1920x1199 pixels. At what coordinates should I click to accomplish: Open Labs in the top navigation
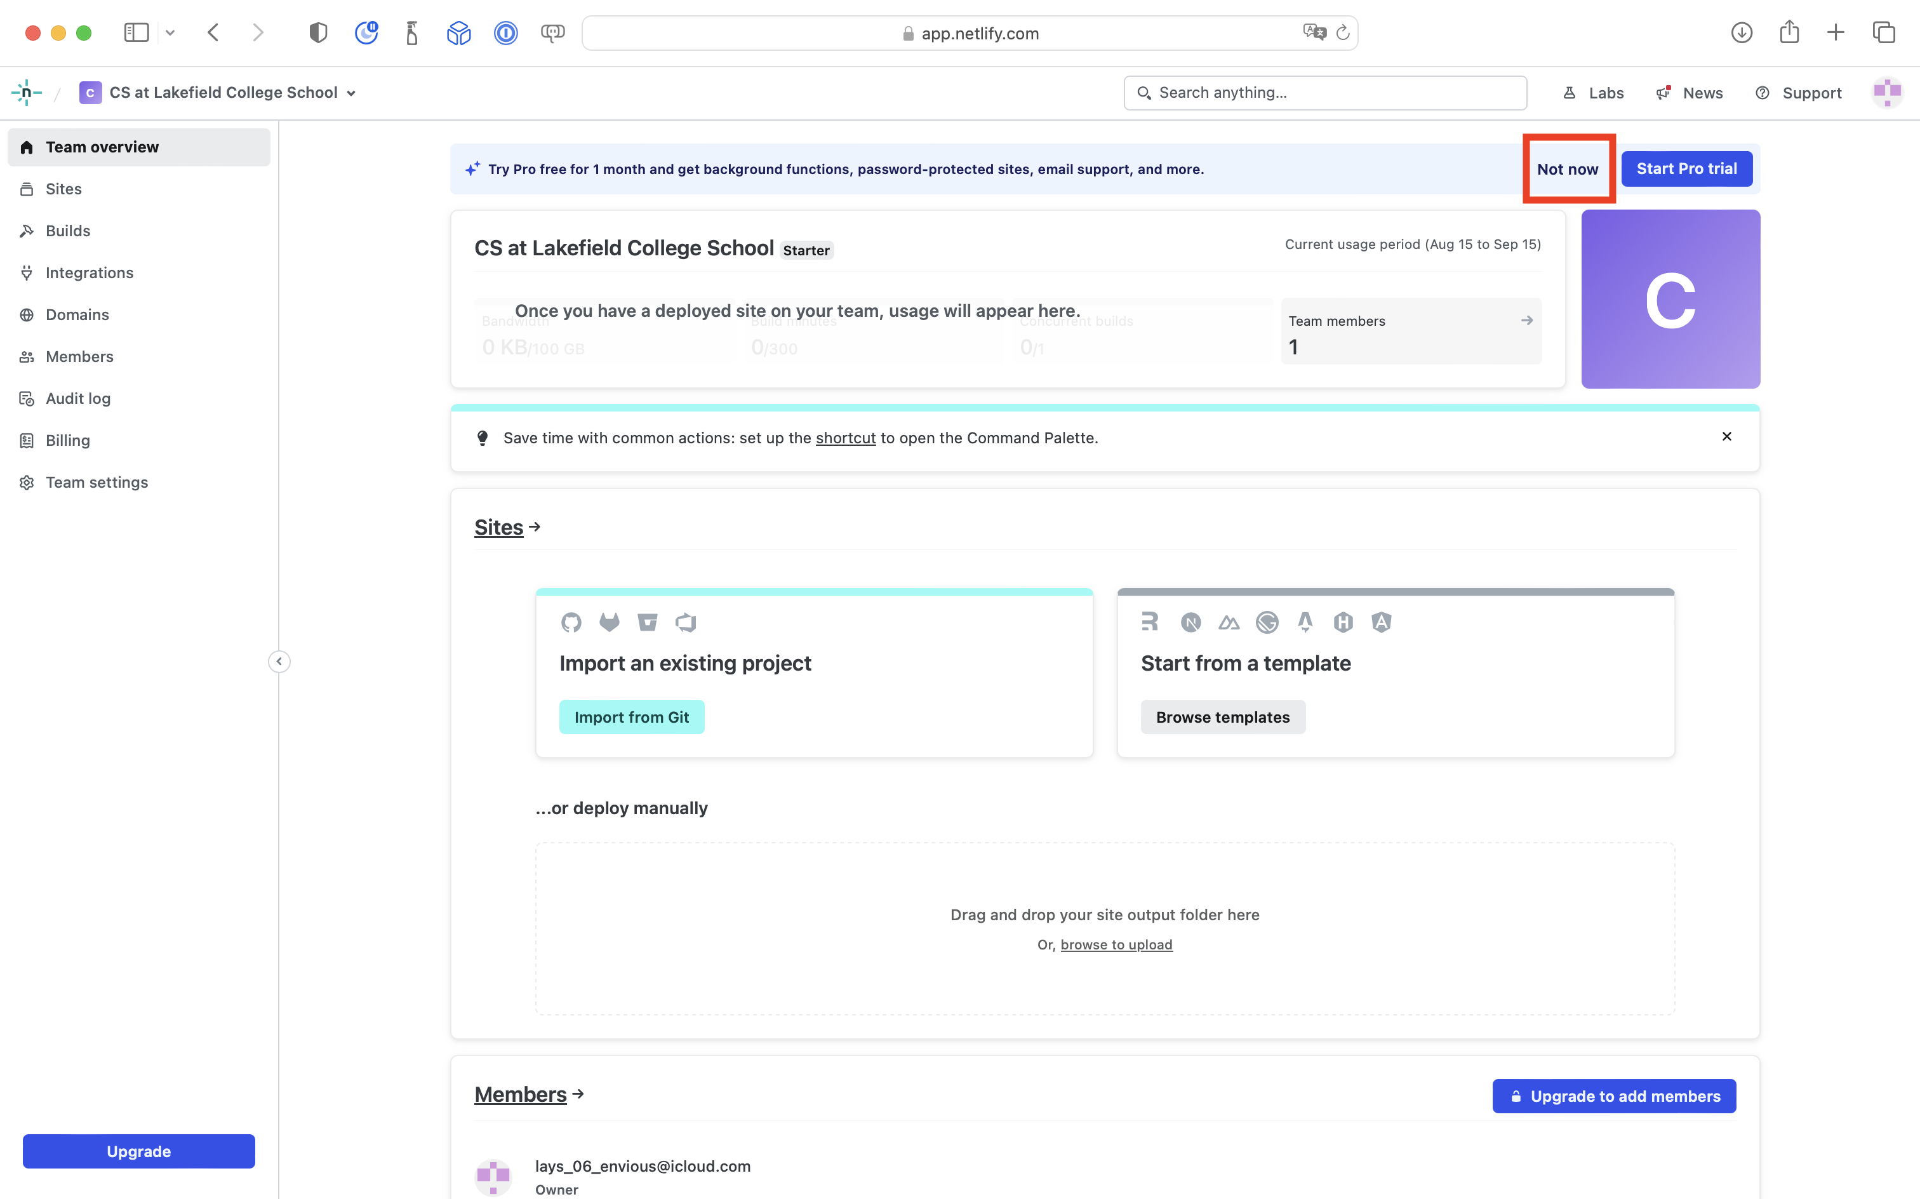pyautogui.click(x=1594, y=93)
